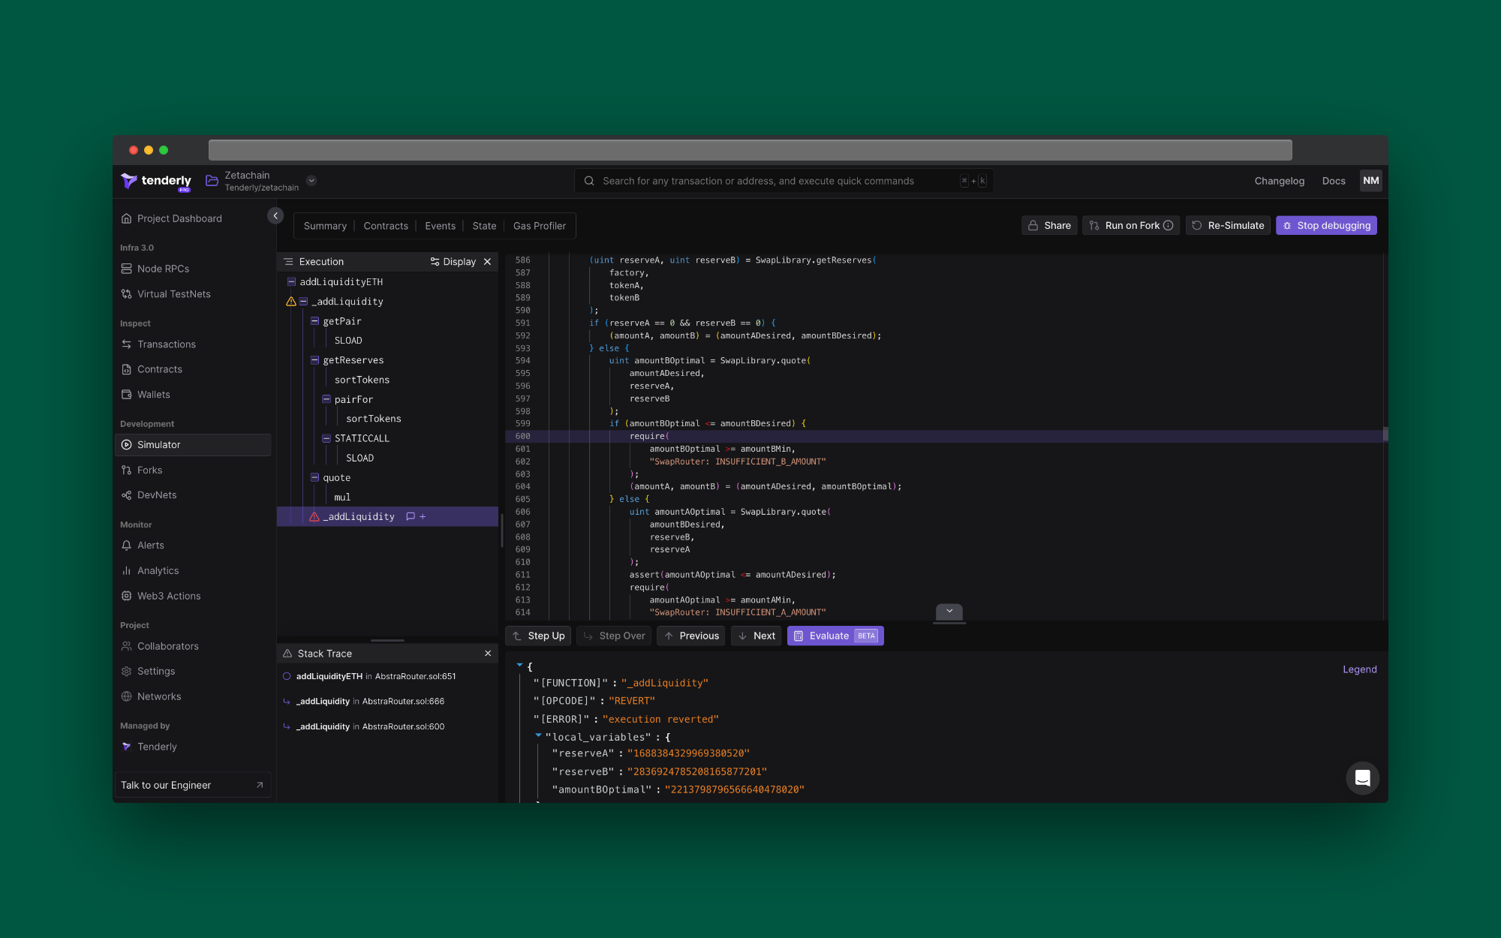
Task: Collapse the local_variables JSON section
Action: [538, 736]
